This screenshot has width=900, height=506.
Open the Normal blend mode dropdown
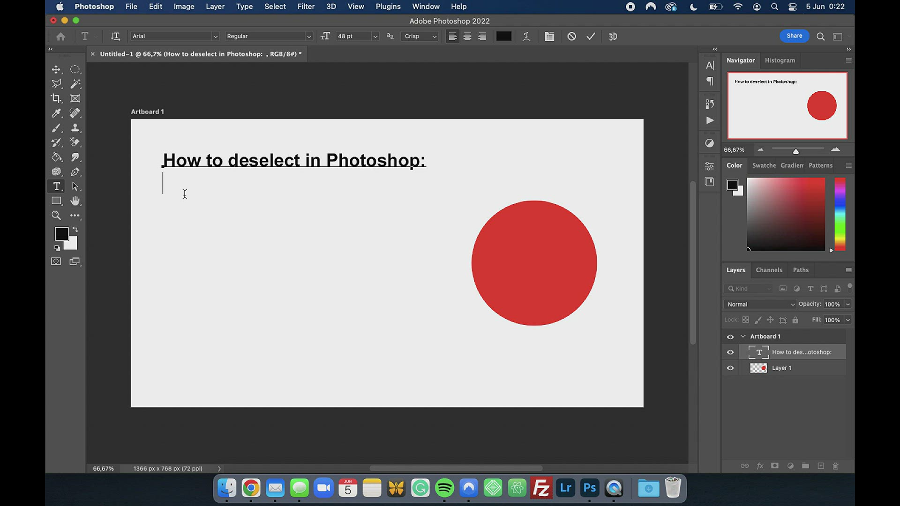point(760,304)
